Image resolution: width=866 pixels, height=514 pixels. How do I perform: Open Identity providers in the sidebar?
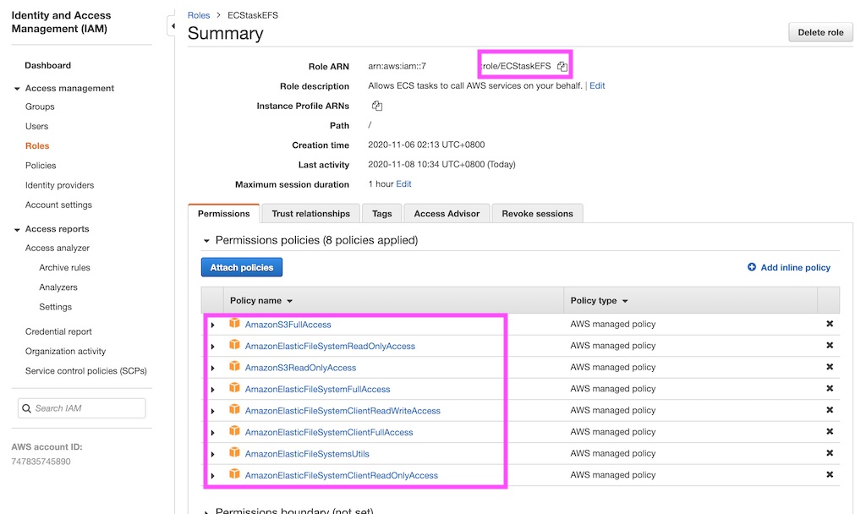(59, 185)
